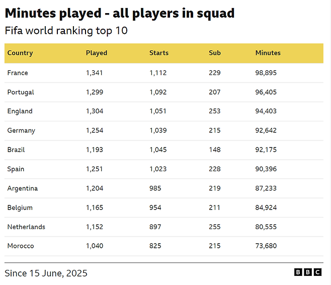Select the Country column header
This screenshot has height=285, width=331.
[20, 53]
